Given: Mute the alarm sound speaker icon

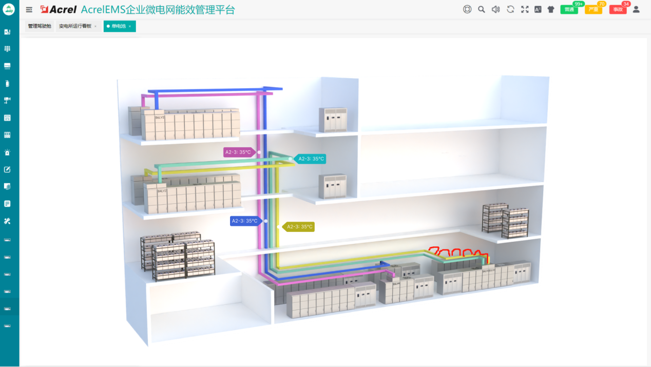Looking at the screenshot, I should coord(495,9).
